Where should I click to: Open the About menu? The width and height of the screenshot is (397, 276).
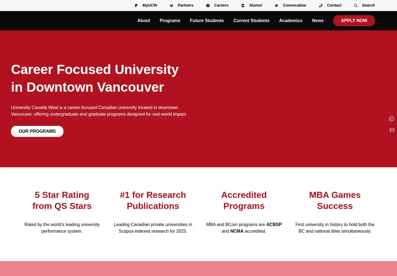tap(144, 20)
